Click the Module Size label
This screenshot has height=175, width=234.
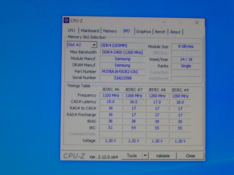pos(158,47)
